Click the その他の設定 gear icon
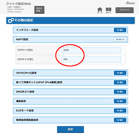 click(11, 21)
